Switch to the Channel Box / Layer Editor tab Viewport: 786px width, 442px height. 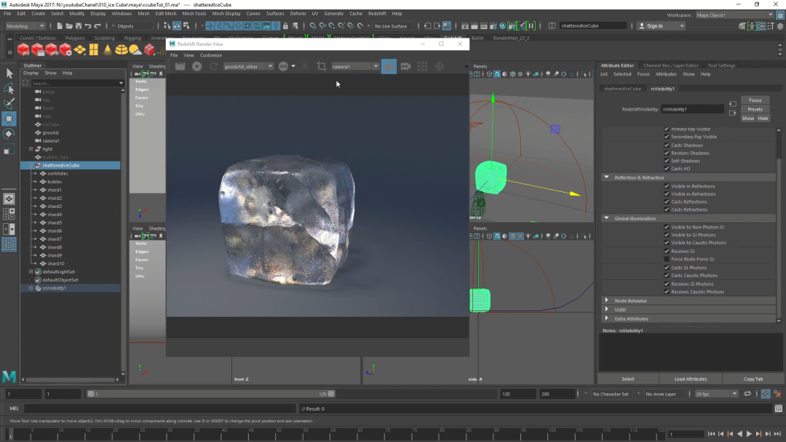[671, 65]
